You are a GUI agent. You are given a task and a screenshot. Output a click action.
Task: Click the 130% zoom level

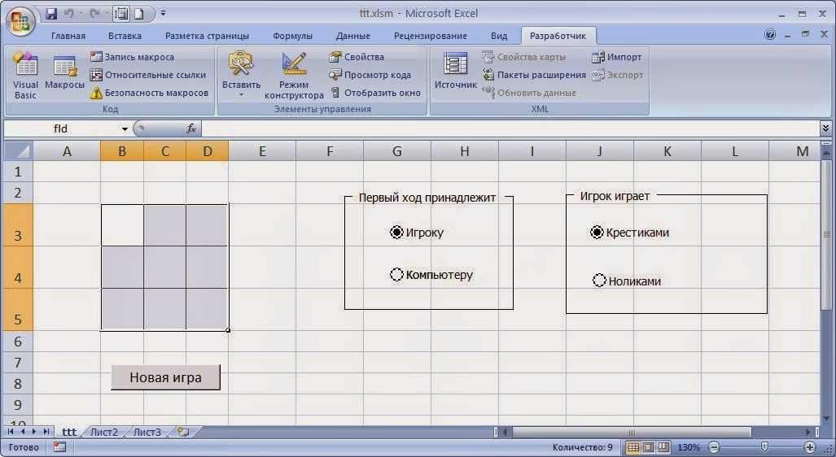tap(689, 447)
